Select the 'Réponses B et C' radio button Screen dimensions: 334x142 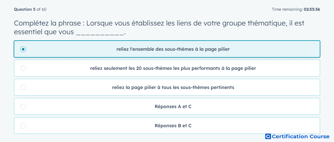pos(23,126)
